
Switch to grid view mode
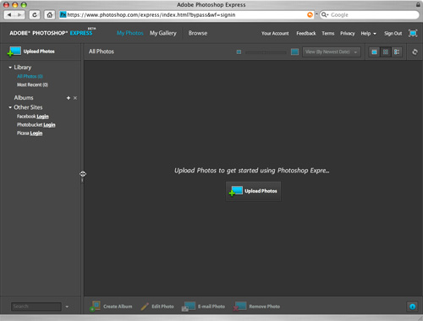pos(386,52)
